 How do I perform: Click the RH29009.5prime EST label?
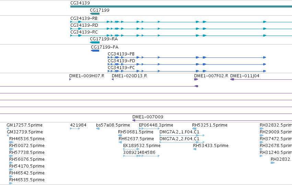pos(276,132)
